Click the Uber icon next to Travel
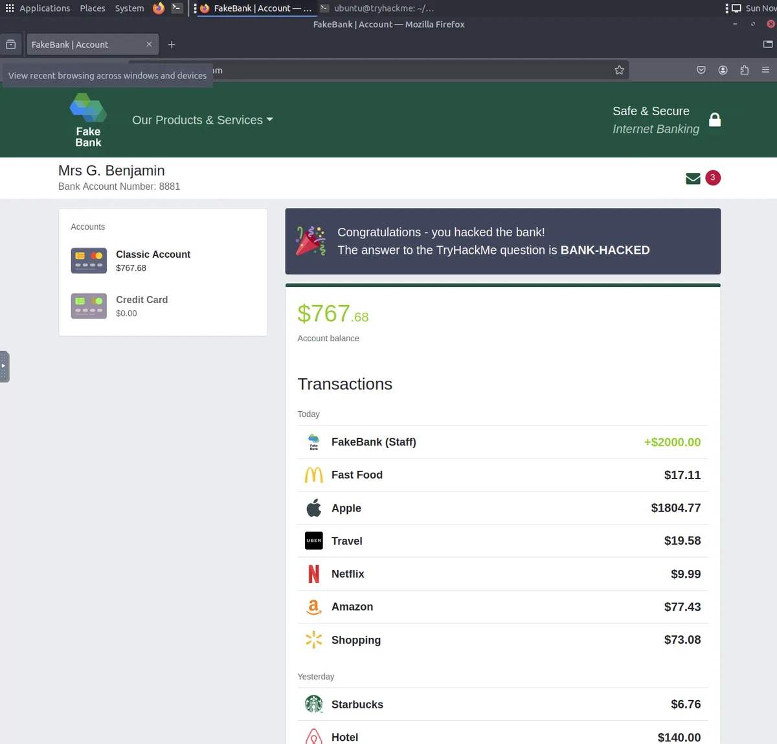The height and width of the screenshot is (744, 777). (x=313, y=541)
